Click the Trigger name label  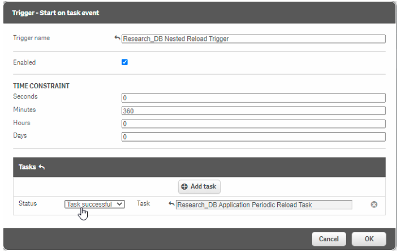[31, 38]
